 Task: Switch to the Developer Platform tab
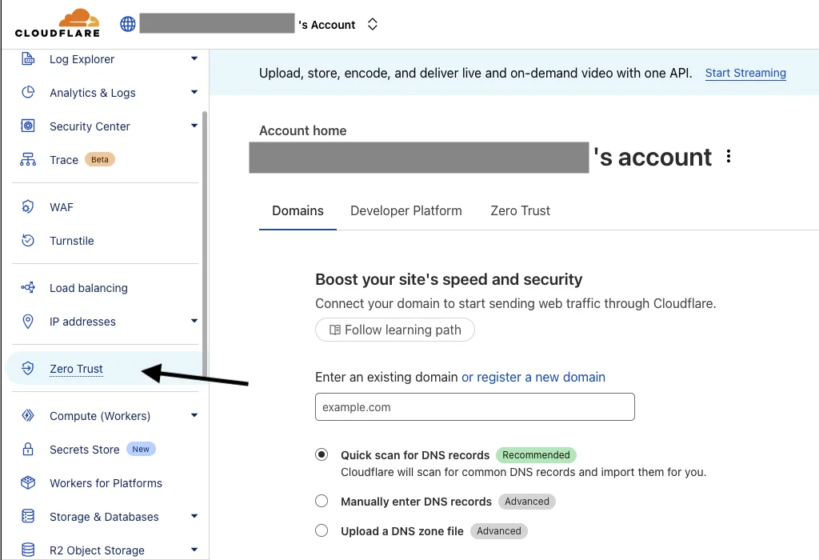pyautogui.click(x=406, y=211)
